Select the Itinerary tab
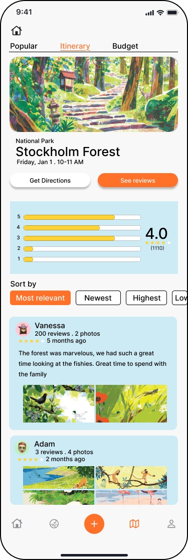 [x=75, y=47]
